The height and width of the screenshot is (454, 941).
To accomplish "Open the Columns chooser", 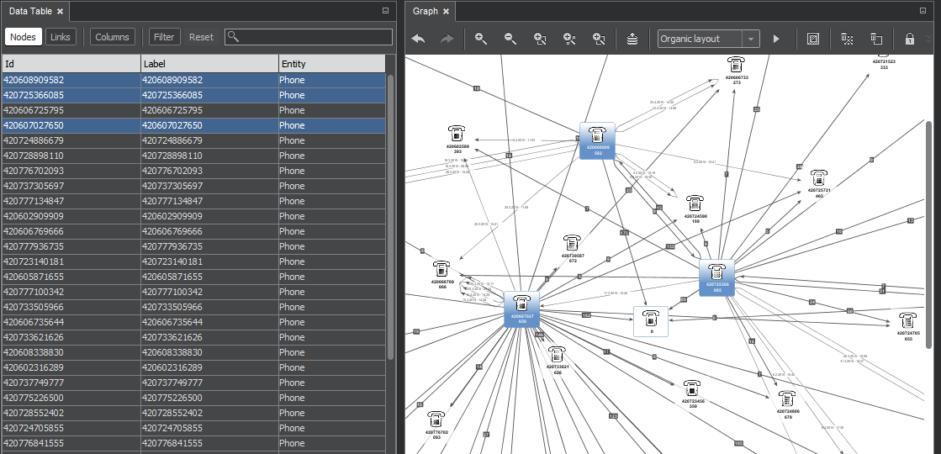I will click(112, 37).
